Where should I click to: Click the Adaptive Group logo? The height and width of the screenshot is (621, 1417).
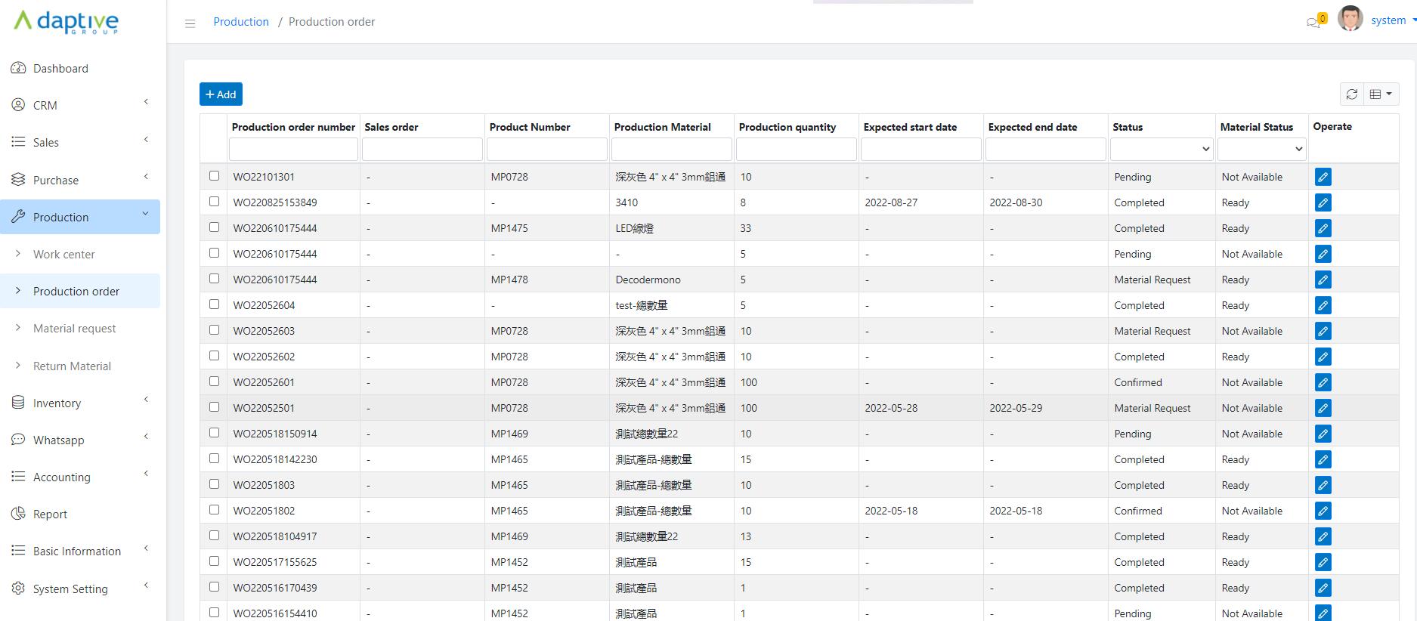(67, 22)
